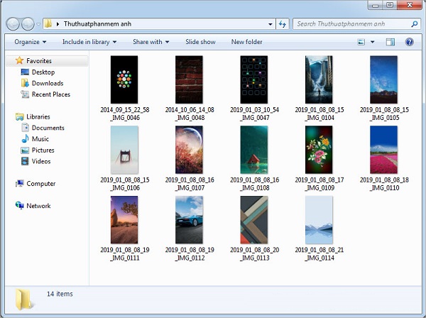Image resolution: width=426 pixels, height=318 pixels.
Task: Open Network in the navigation pane
Action: pyautogui.click(x=38, y=206)
